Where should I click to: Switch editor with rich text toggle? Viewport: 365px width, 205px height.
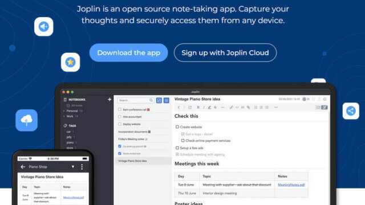click(325, 108)
